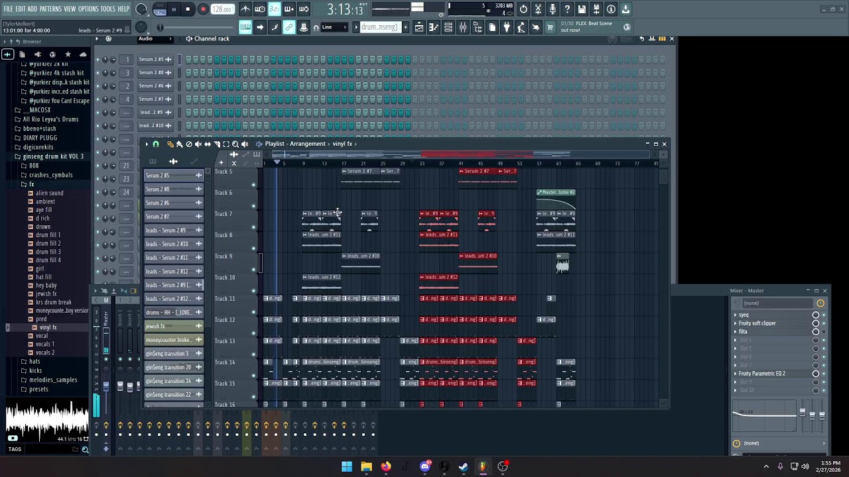Select the Mute tool in Playlist toolbar
Image resolution: width=849 pixels, height=477 pixels.
click(198, 144)
